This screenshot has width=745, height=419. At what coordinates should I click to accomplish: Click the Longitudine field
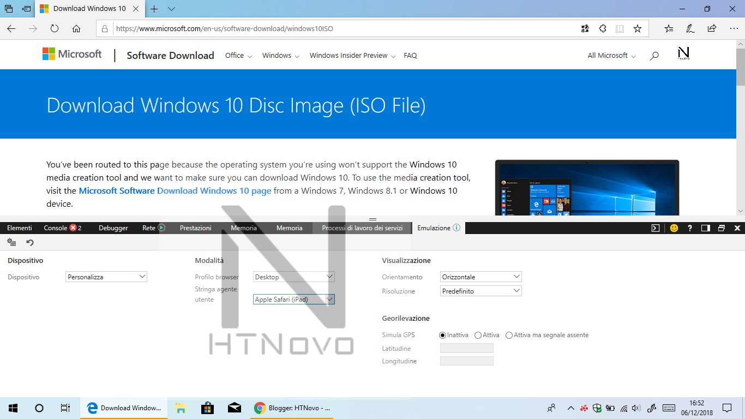467,361
